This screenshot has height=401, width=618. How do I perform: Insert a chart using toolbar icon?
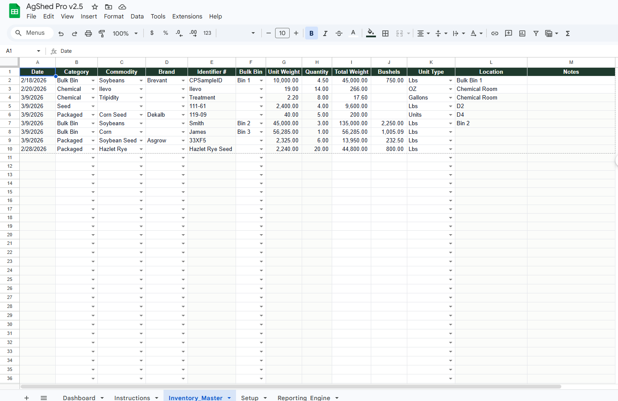click(522, 33)
